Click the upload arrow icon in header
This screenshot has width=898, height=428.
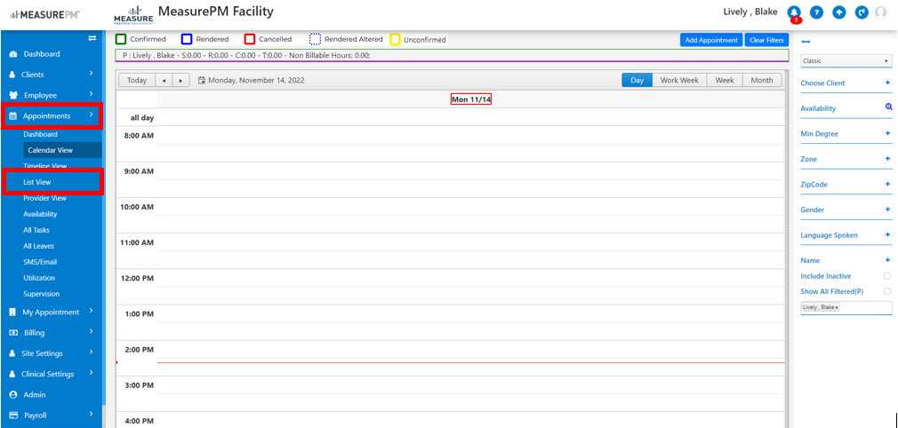[839, 12]
